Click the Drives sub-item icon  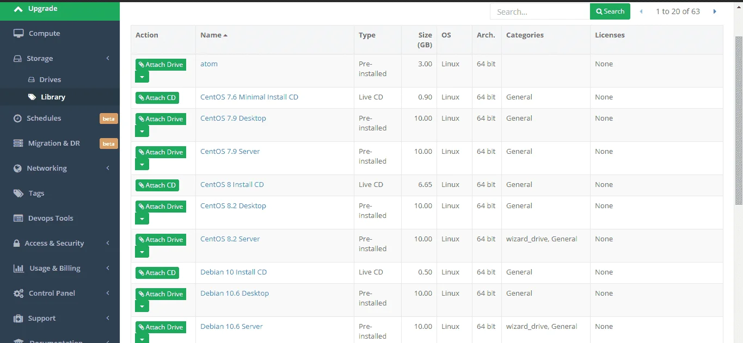(x=32, y=79)
